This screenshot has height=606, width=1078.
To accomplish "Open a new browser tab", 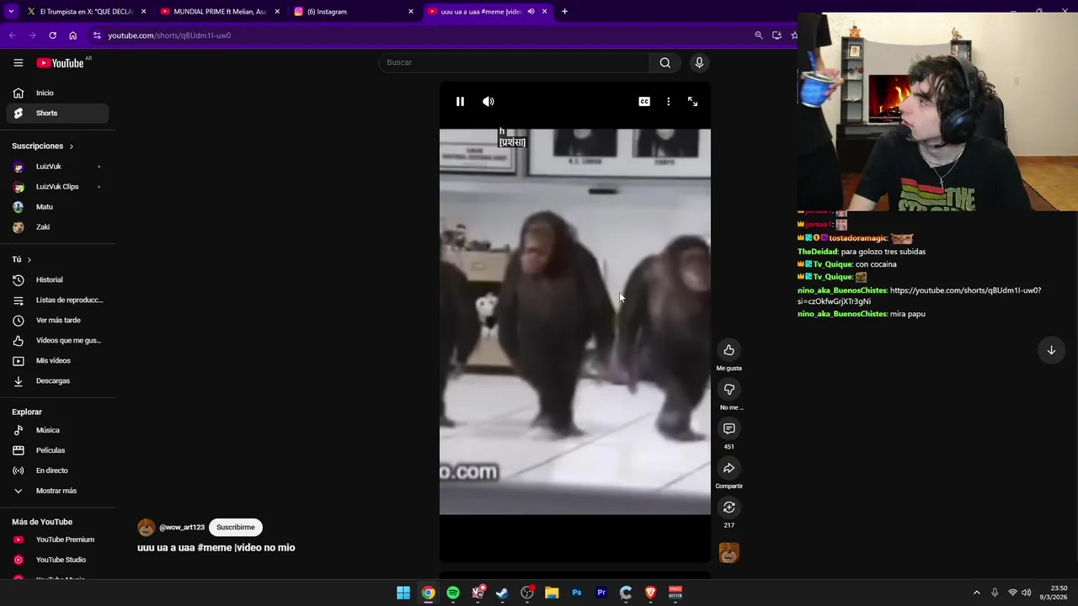I will (x=564, y=12).
